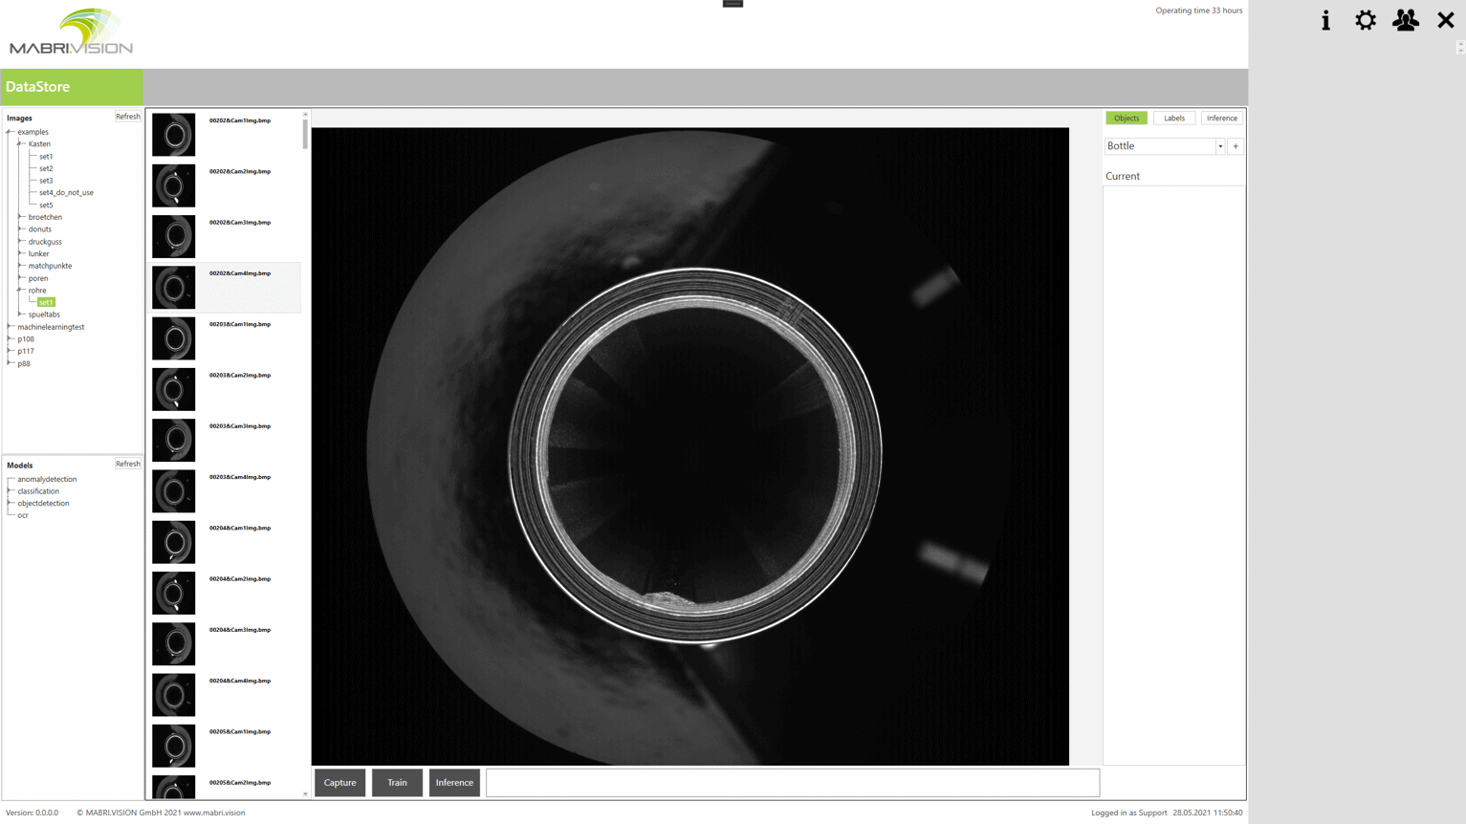Click the plus icon beside Bottle dropdown

(1236, 146)
